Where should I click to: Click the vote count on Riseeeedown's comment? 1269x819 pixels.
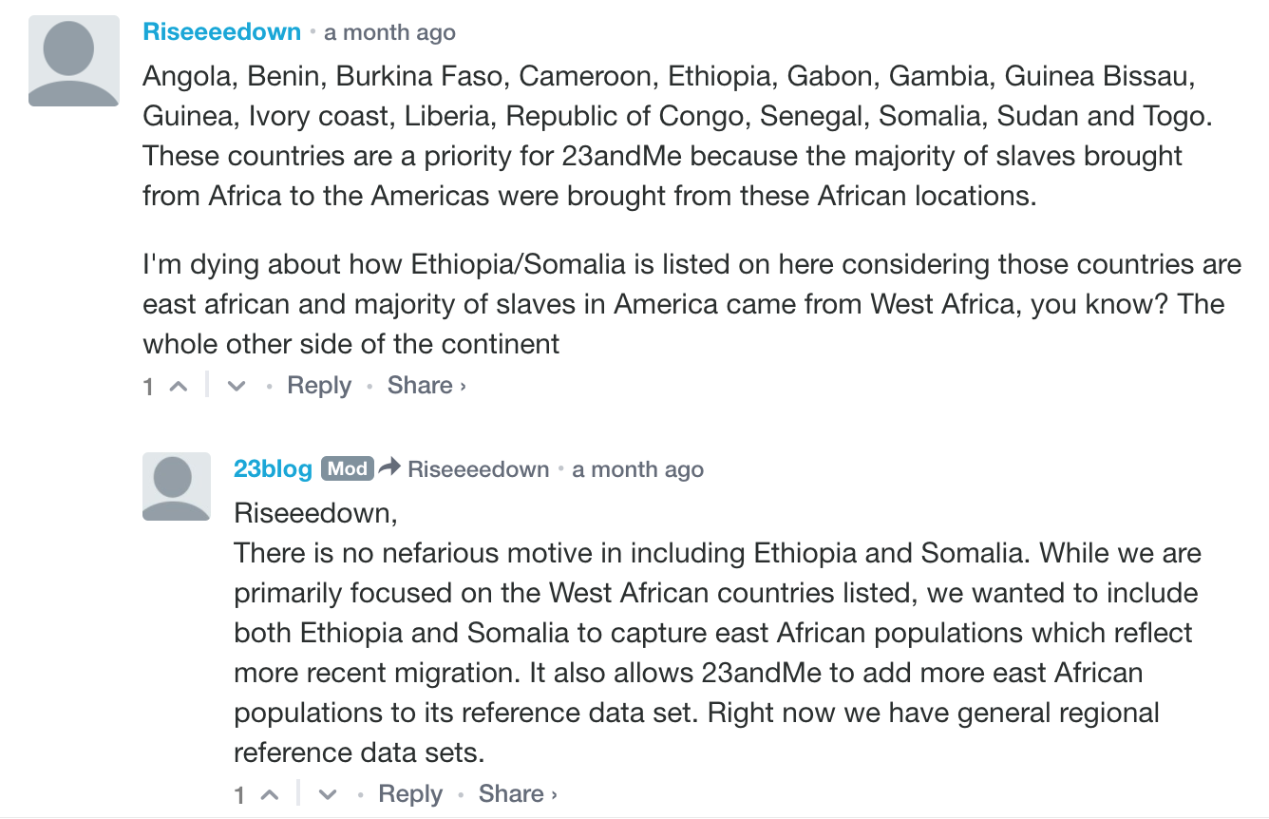[148, 387]
